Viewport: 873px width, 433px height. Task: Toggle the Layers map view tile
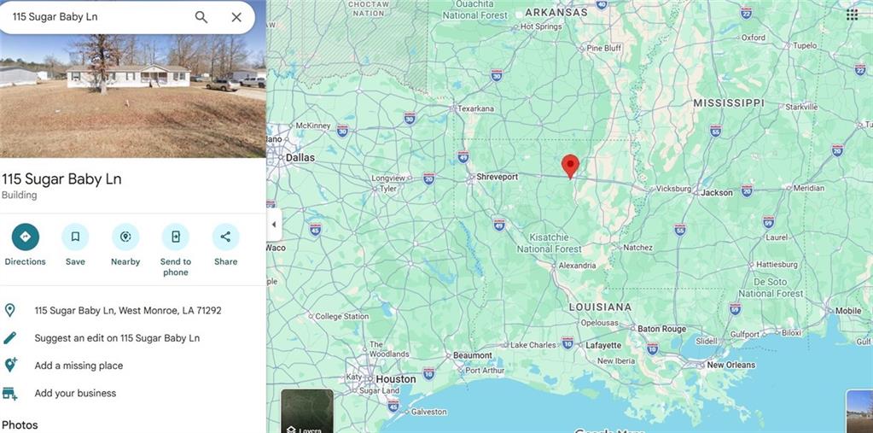click(x=307, y=412)
